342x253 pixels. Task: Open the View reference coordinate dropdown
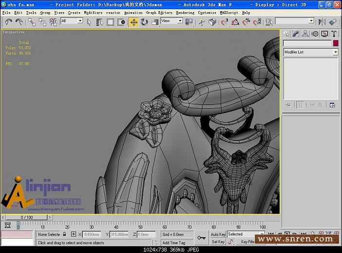pyautogui.click(x=171, y=21)
